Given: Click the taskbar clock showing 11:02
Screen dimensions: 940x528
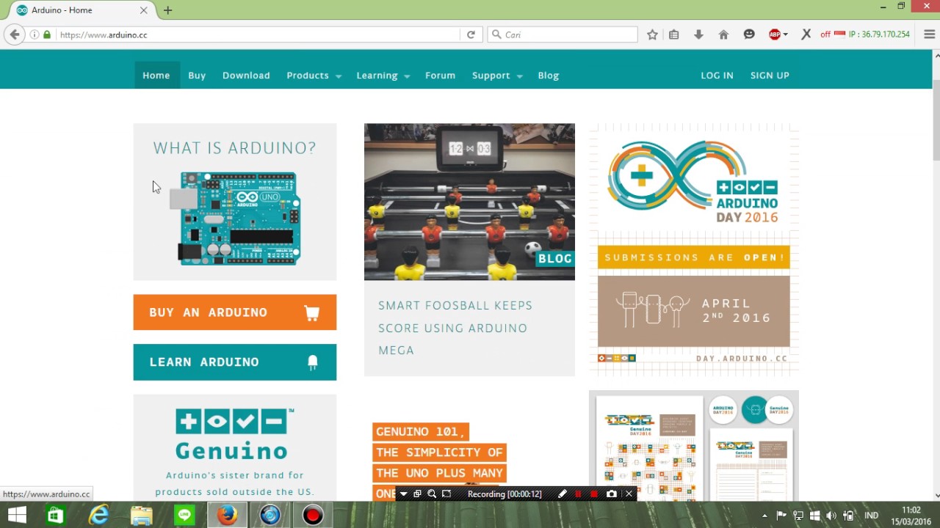Looking at the screenshot, I should [x=911, y=516].
